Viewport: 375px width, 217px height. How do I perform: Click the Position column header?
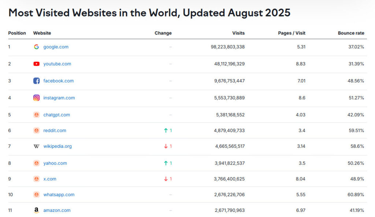(17, 33)
